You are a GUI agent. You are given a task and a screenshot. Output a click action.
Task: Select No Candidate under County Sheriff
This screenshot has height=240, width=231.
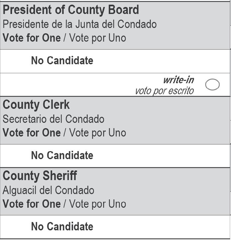(62, 227)
